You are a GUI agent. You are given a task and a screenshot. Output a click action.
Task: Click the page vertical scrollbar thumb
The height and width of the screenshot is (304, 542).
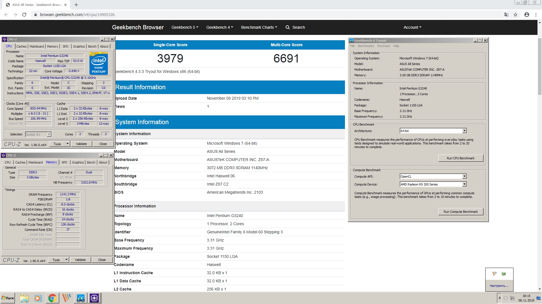tap(539, 66)
